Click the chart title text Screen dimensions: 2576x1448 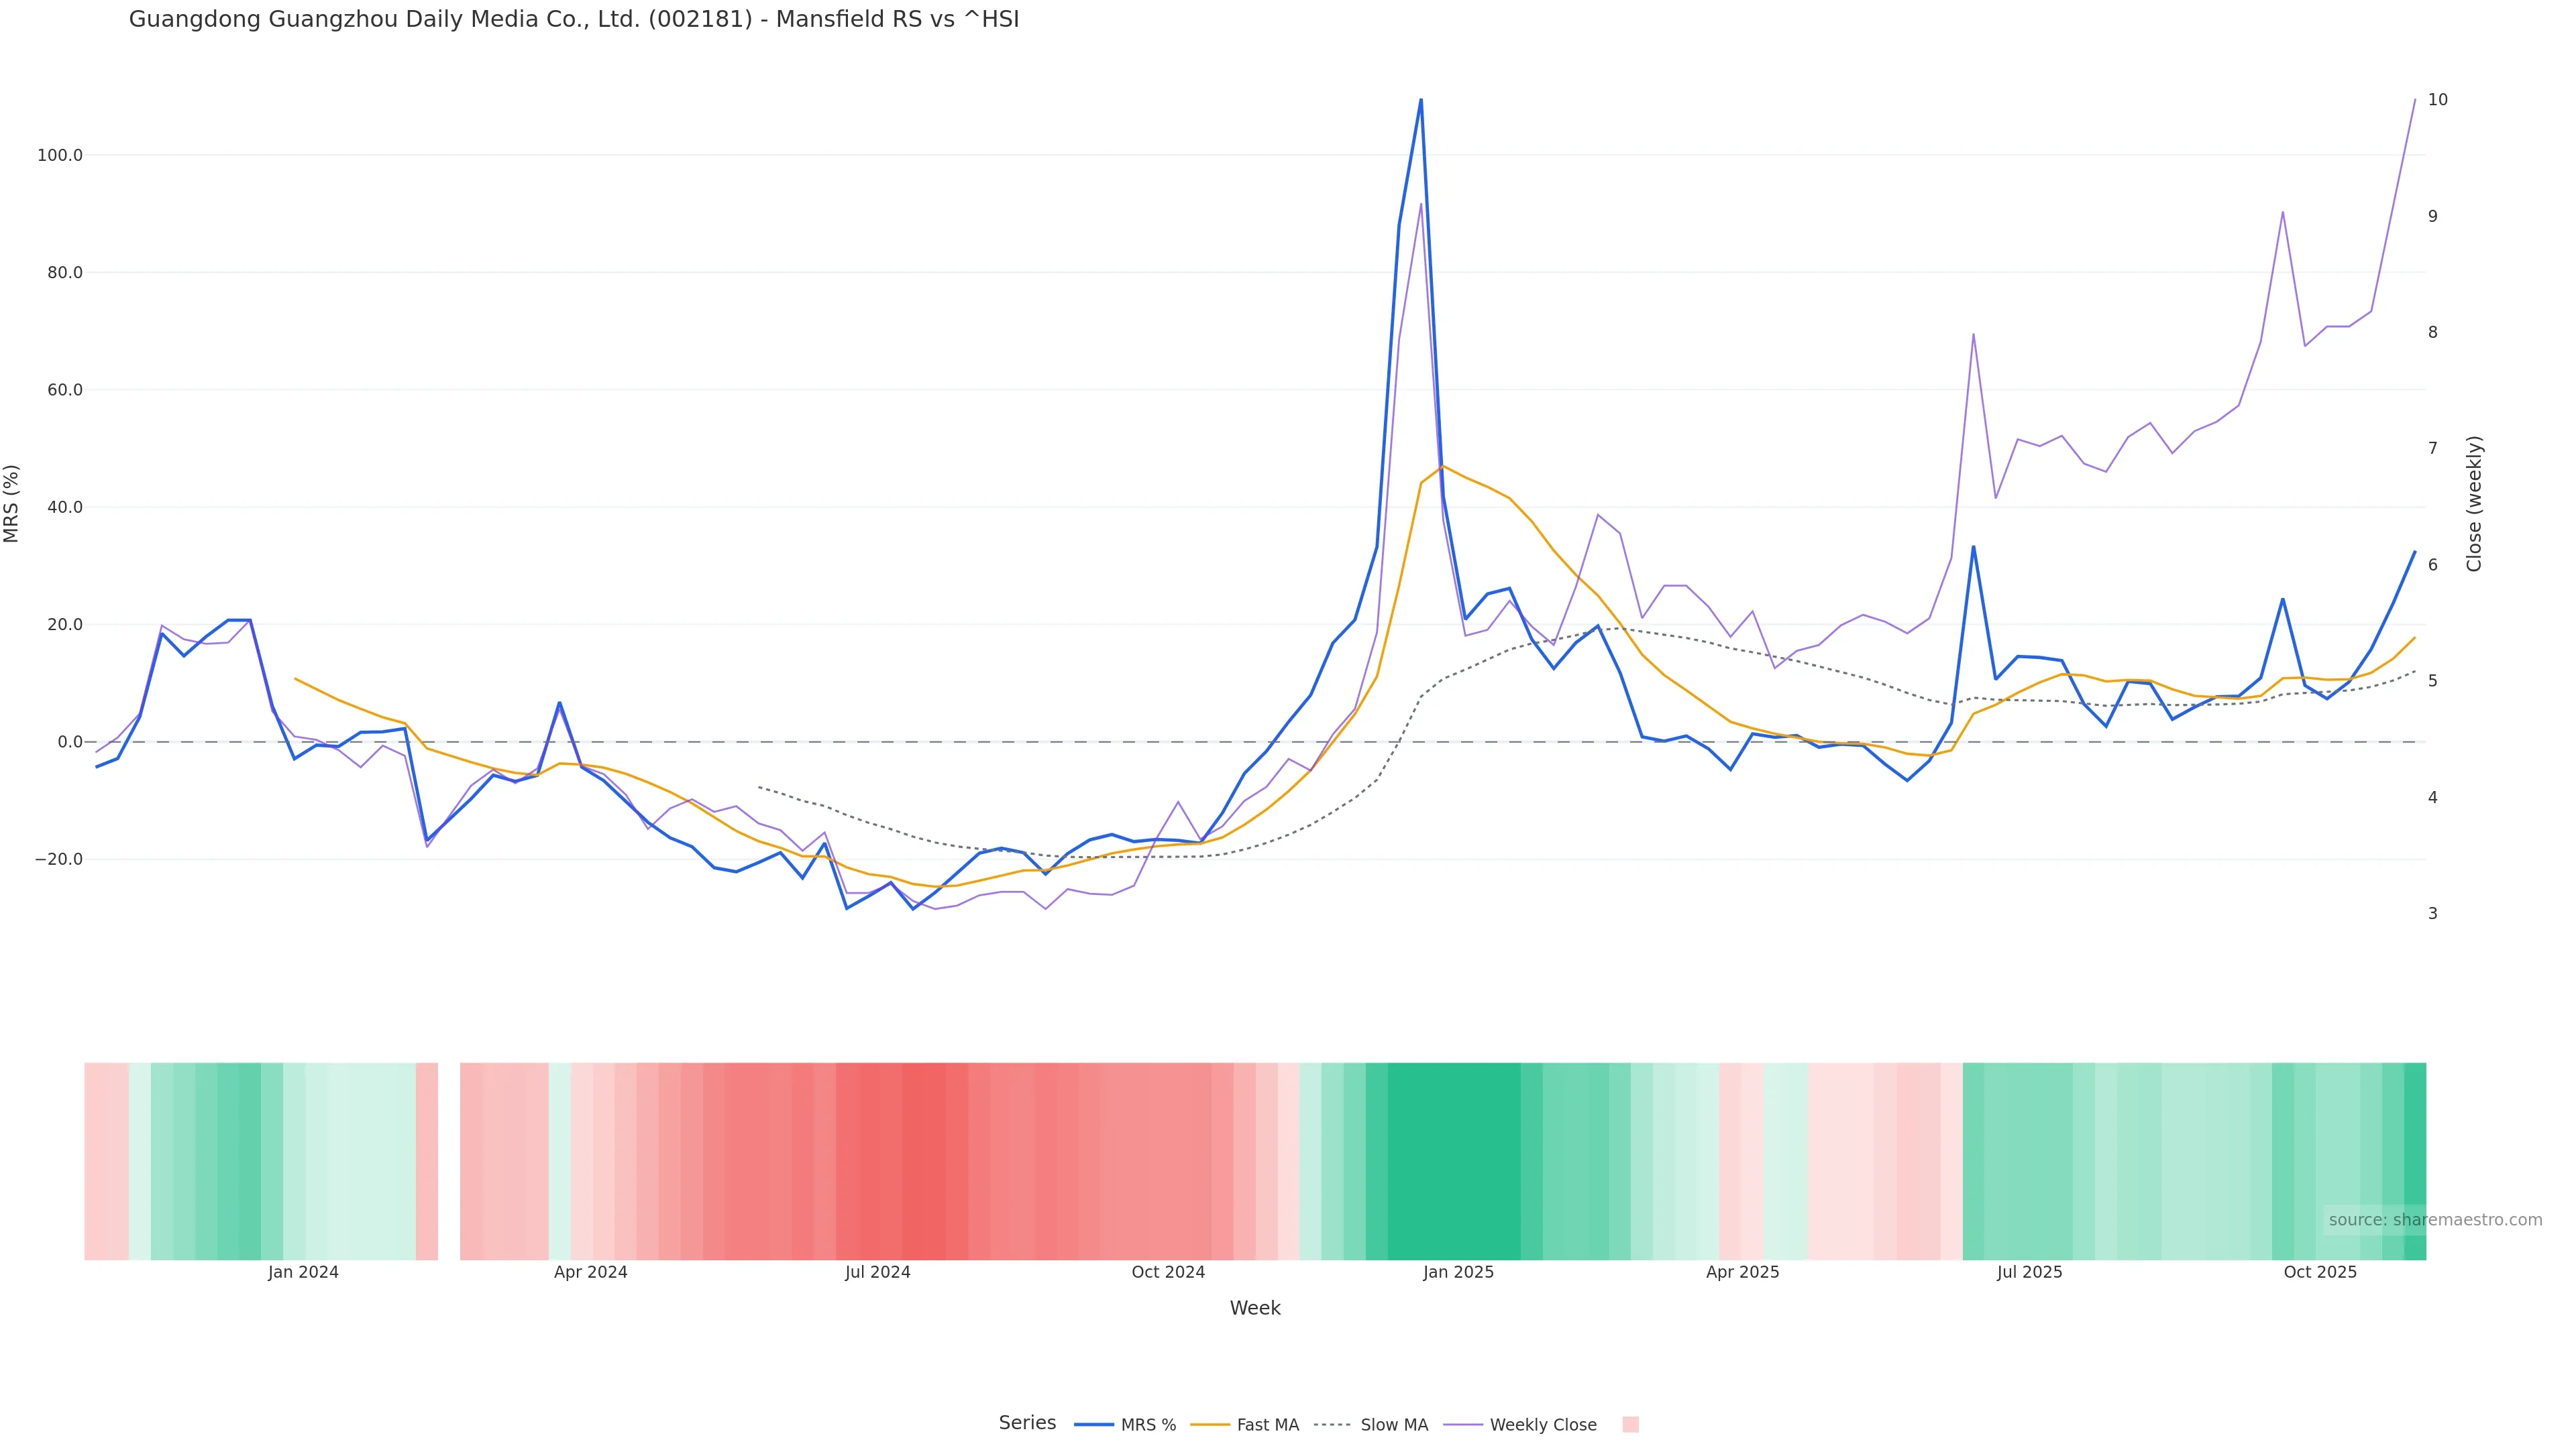point(574,20)
